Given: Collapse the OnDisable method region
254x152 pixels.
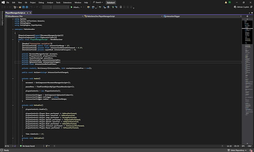Looking at the screenshot, I should tap(13, 138).
